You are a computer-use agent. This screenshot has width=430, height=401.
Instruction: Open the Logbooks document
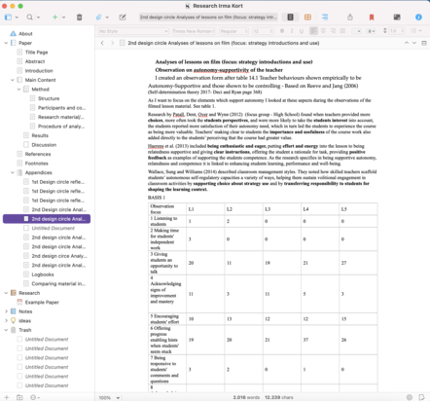tap(43, 274)
